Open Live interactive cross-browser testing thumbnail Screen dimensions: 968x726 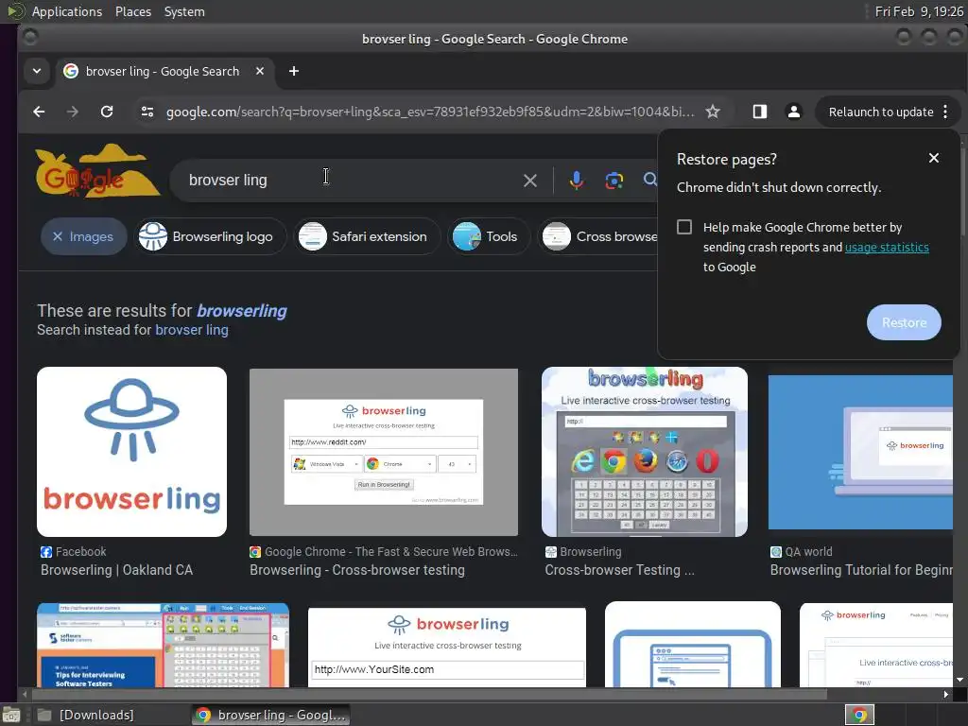[x=644, y=452]
